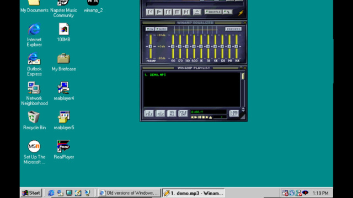
Task: Adjust the 600 Hz equalizer band slider
Action: (194, 46)
